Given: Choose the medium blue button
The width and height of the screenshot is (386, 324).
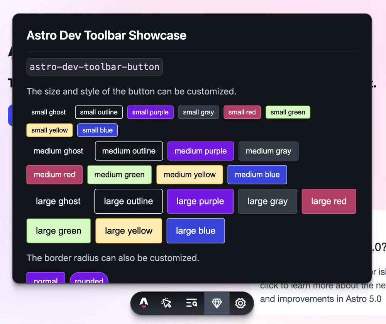Looking at the screenshot, I should [x=257, y=175].
